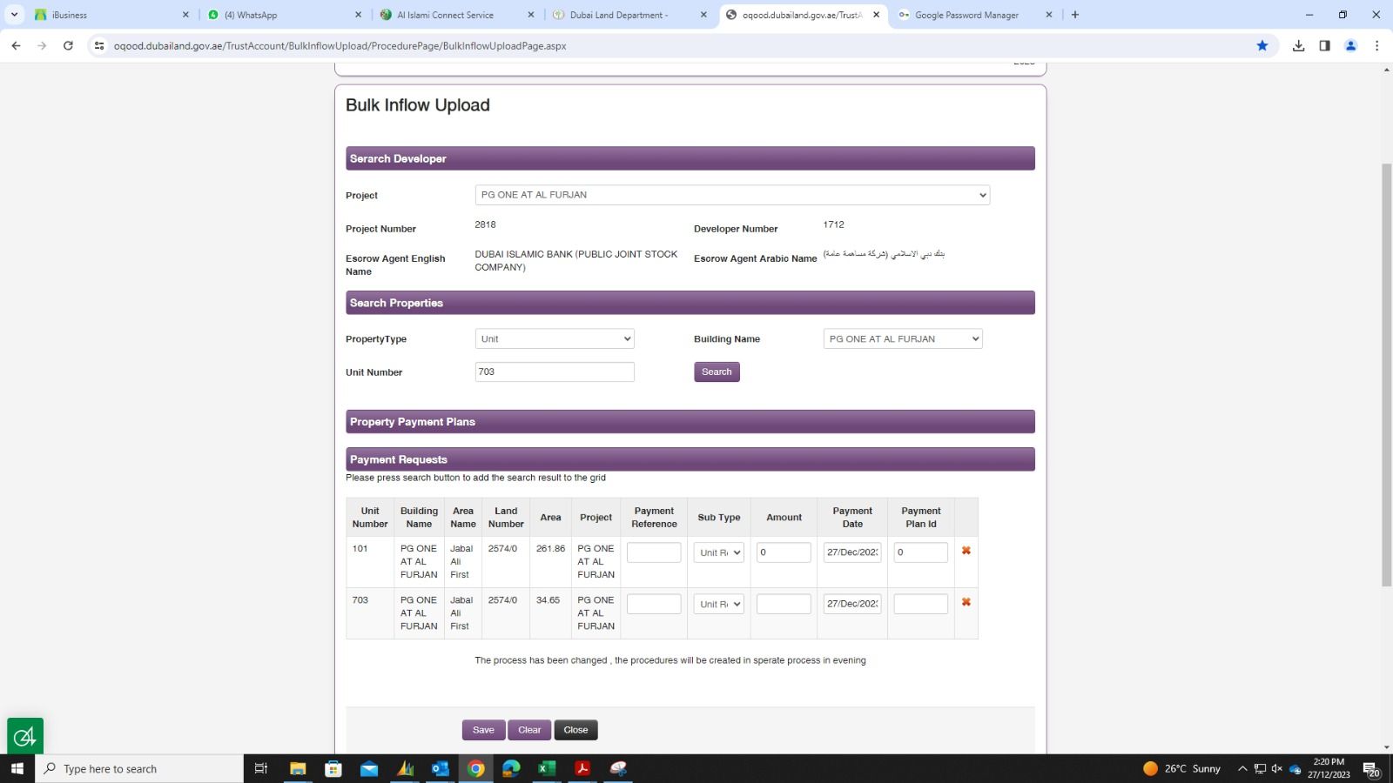Click the Property Payment Plans header
Image resolution: width=1393 pixels, height=783 pixels.
click(x=690, y=421)
